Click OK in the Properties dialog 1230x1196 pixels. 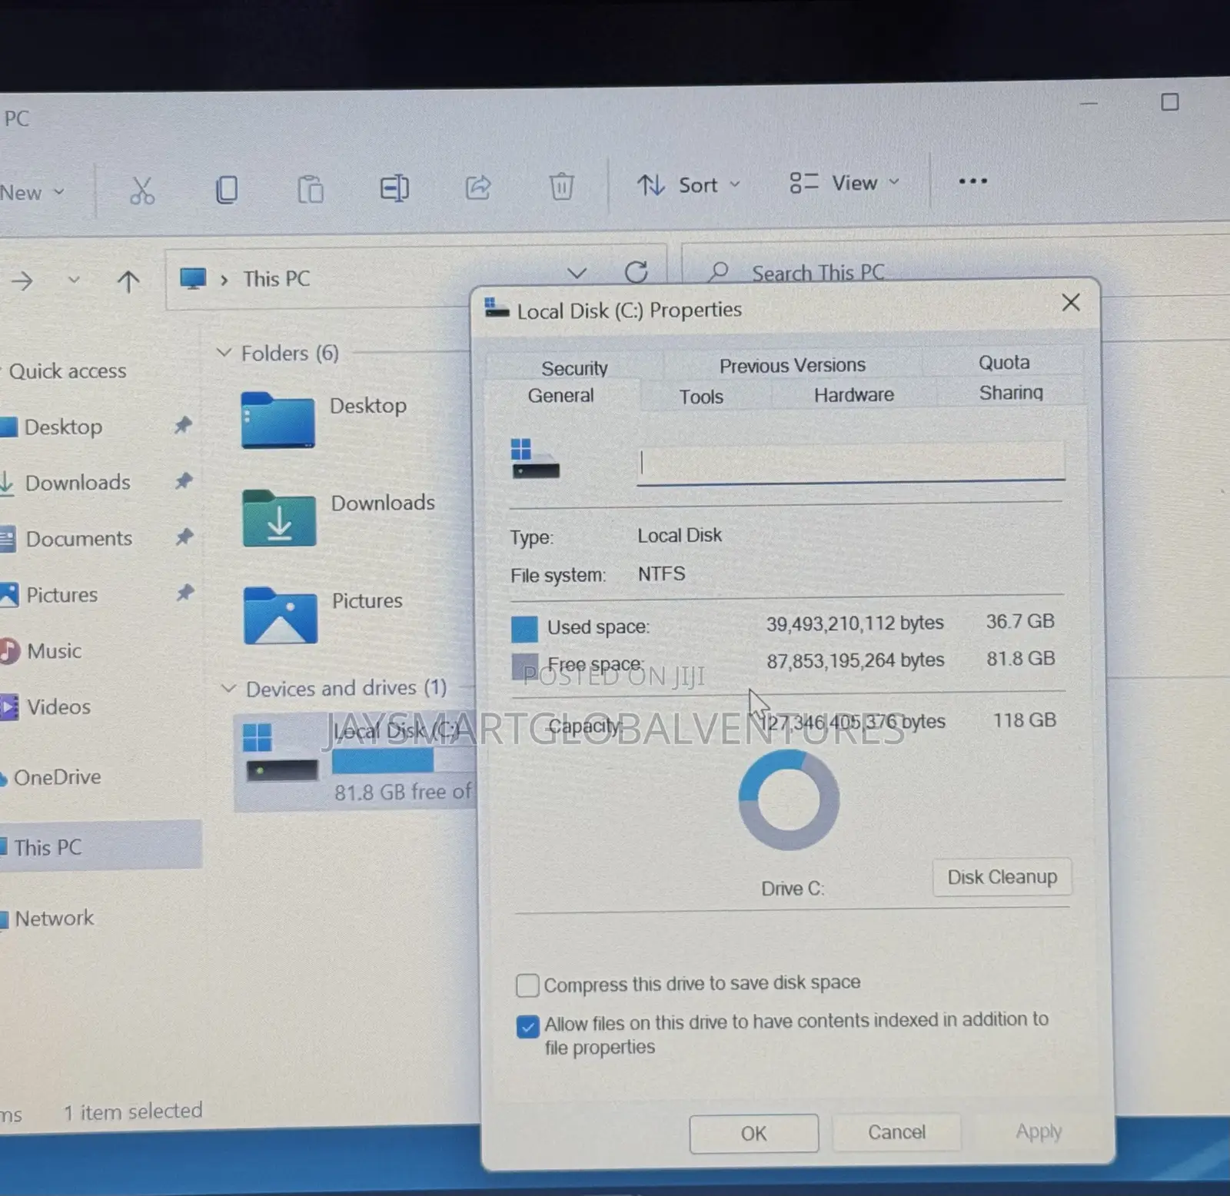(753, 1134)
